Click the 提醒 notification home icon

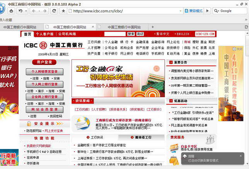tap(185, 156)
